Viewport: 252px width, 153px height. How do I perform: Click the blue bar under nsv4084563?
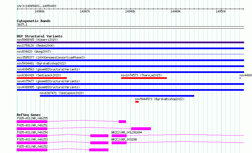pyautogui.click(x=130, y=72)
